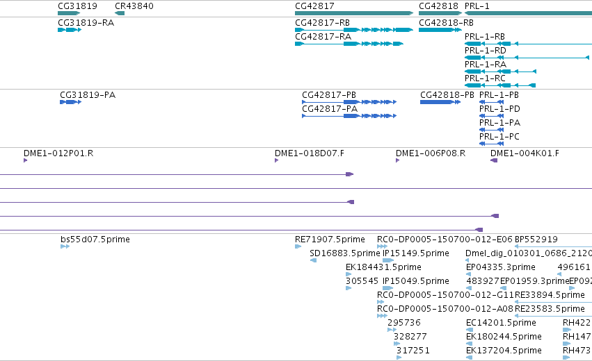Image resolution: width=592 pixels, height=361 pixels.
Task: Click EST EC14201.5prime
Action: click(x=470, y=330)
